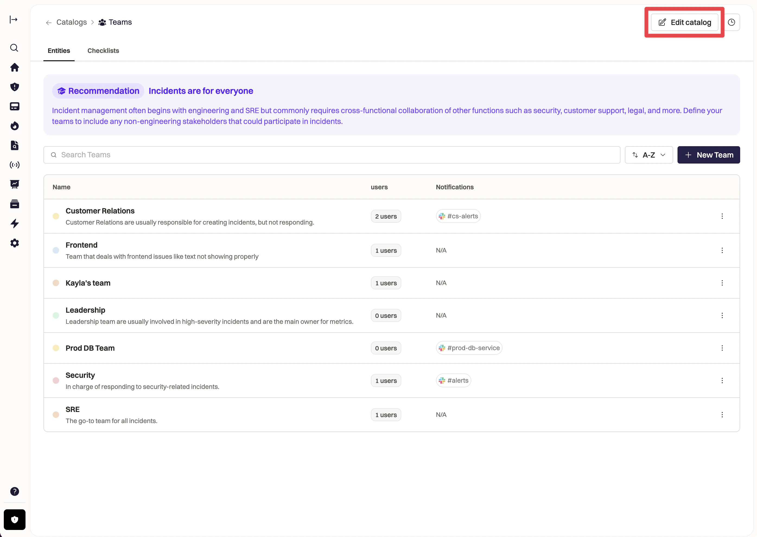Expand the collapsed sidebar with arrow icon
The height and width of the screenshot is (537, 757).
click(14, 20)
